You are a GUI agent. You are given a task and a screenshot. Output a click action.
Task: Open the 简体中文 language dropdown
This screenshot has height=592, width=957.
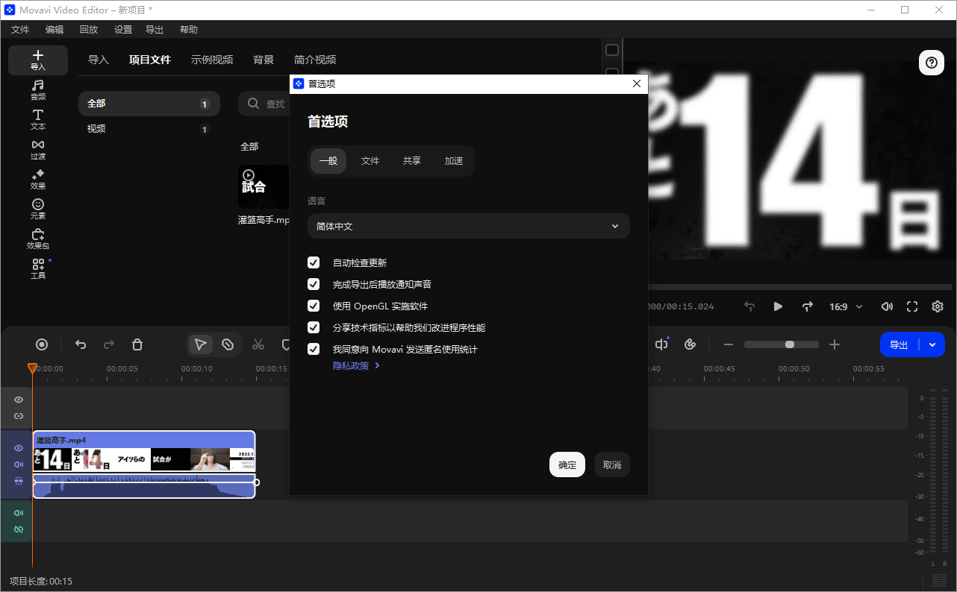[469, 226]
